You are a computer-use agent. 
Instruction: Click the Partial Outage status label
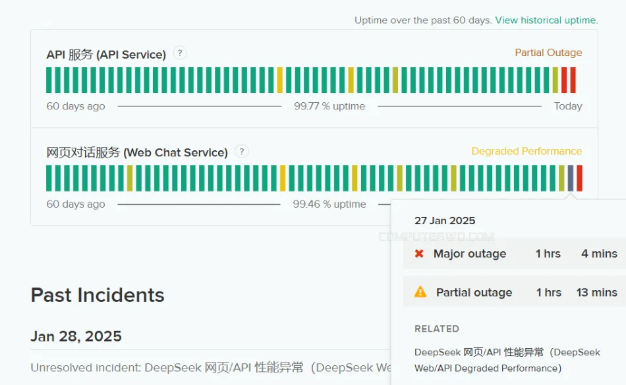click(548, 53)
